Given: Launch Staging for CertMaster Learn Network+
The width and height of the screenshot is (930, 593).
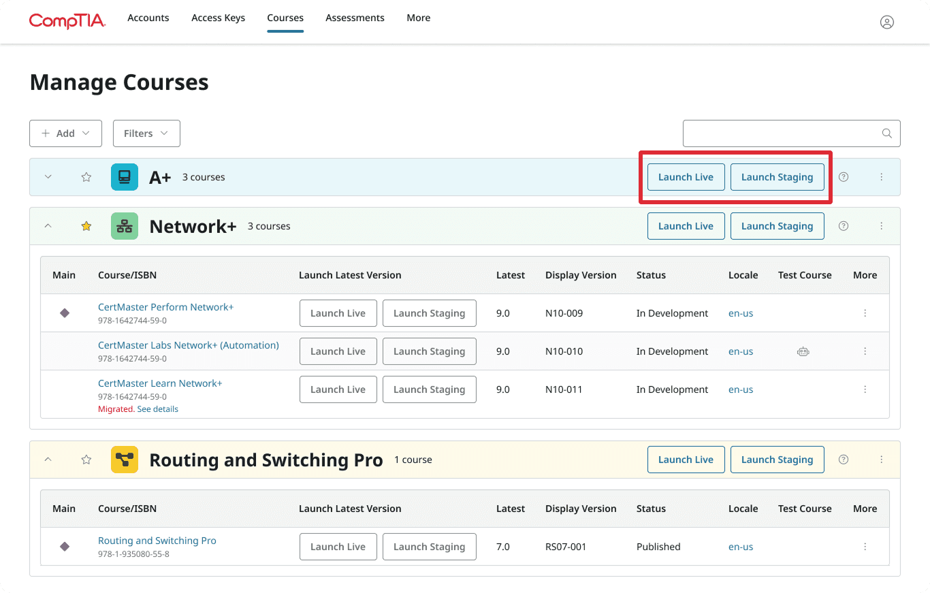Looking at the screenshot, I should pyautogui.click(x=430, y=389).
